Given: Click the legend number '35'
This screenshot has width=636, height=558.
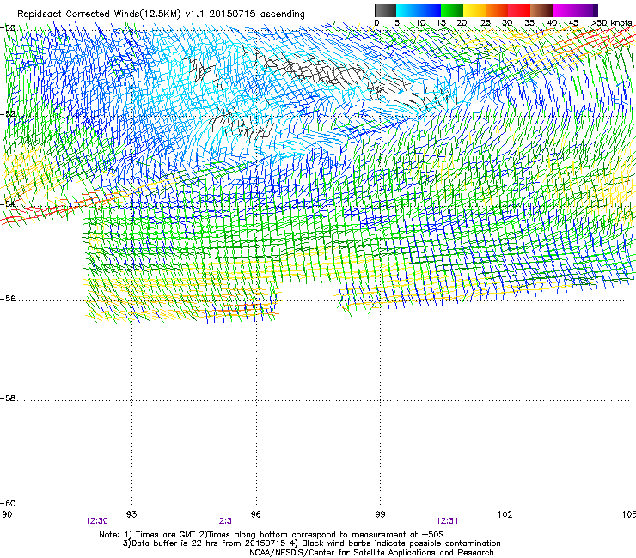Looking at the screenshot, I should click(529, 23).
